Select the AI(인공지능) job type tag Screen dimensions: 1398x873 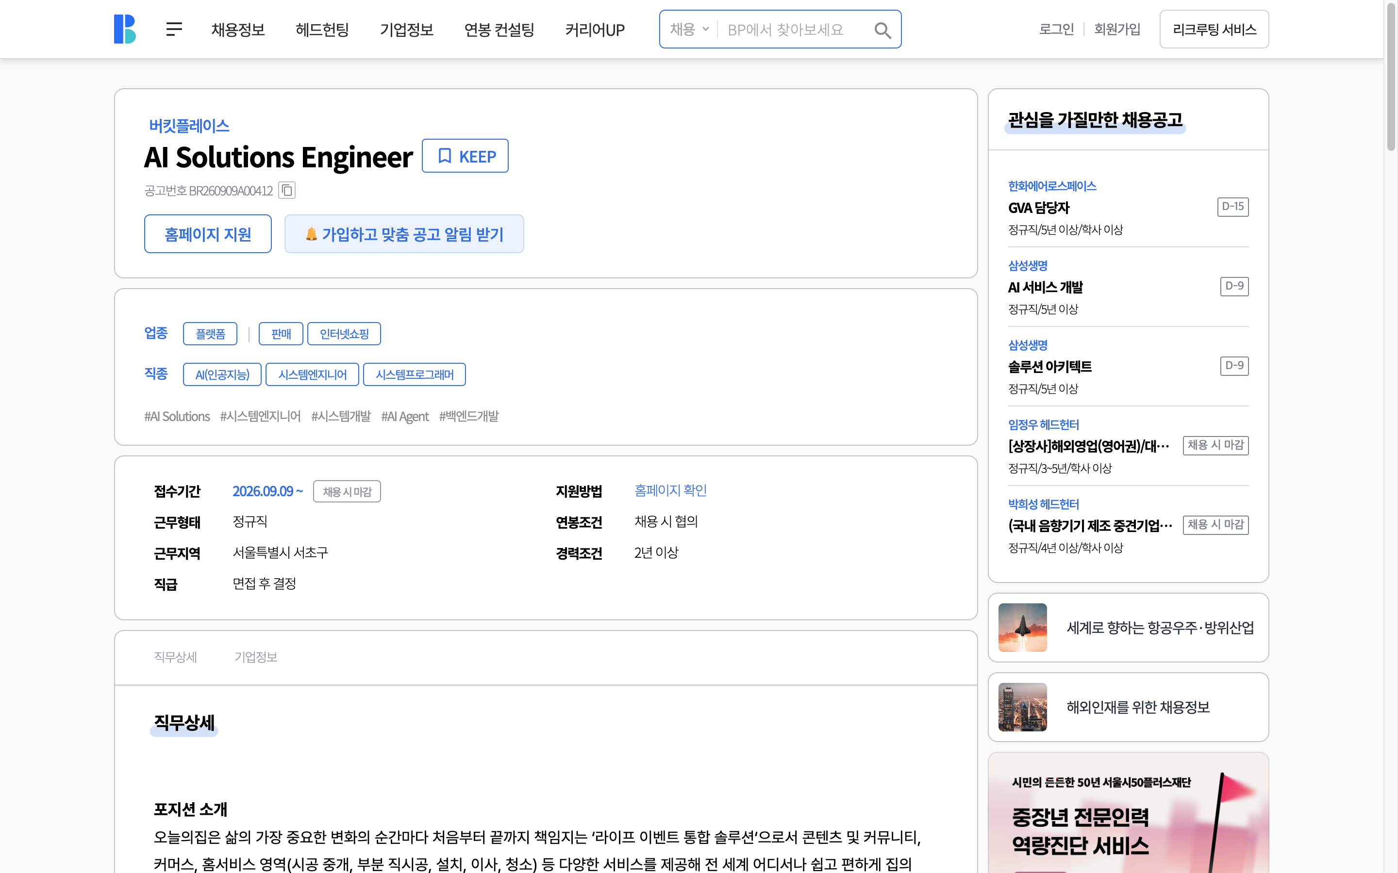[x=222, y=375]
